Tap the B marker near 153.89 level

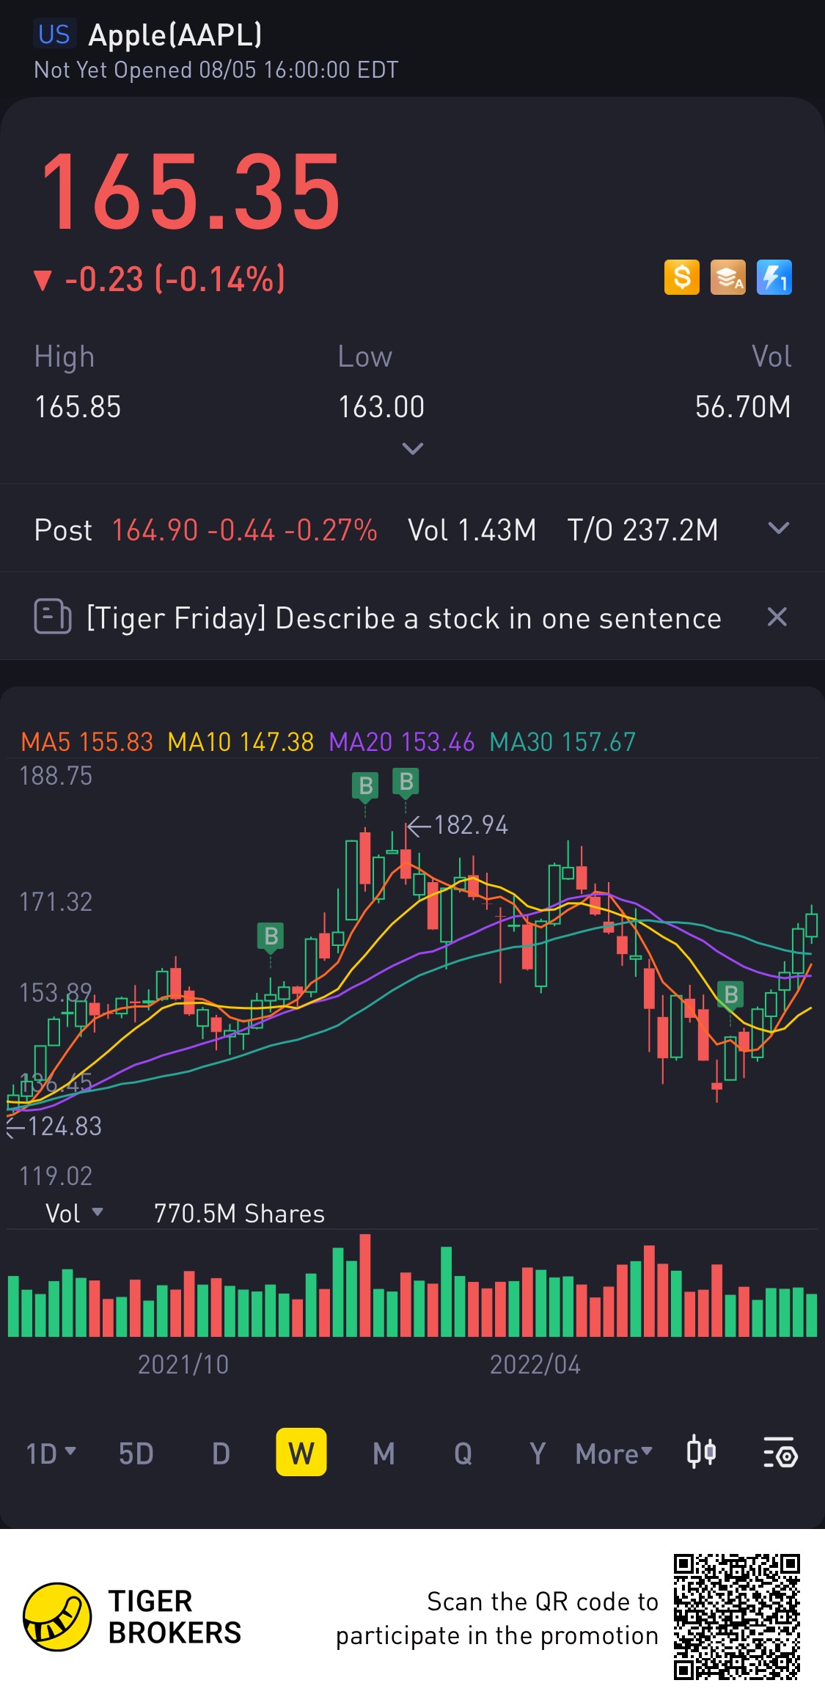coord(271,937)
